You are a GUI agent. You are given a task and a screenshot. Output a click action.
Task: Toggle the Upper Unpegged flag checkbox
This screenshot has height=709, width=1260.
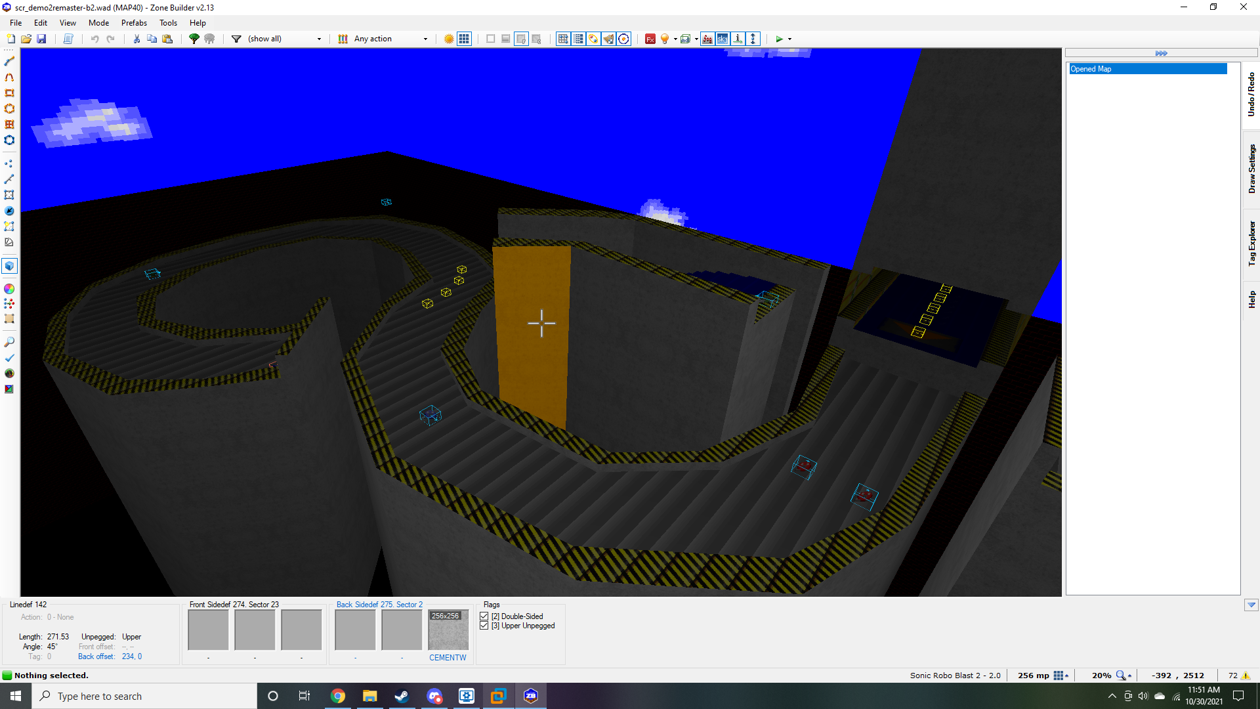484,626
